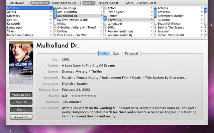Select Beautiful Woman keyword entry

point(169,24)
